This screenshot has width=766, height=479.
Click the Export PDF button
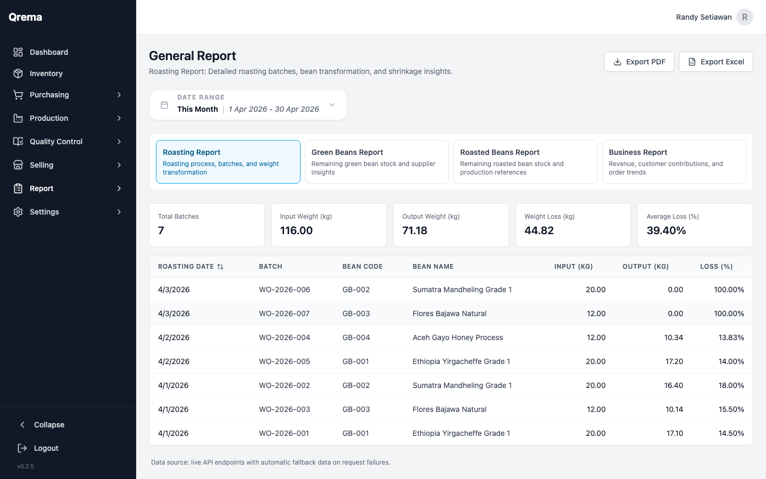[639, 61]
